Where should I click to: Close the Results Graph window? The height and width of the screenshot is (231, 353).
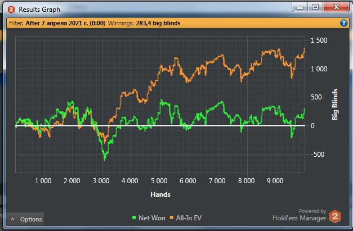tap(336, 7)
